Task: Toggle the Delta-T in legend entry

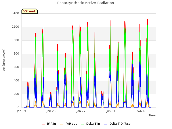Action: pos(90,124)
